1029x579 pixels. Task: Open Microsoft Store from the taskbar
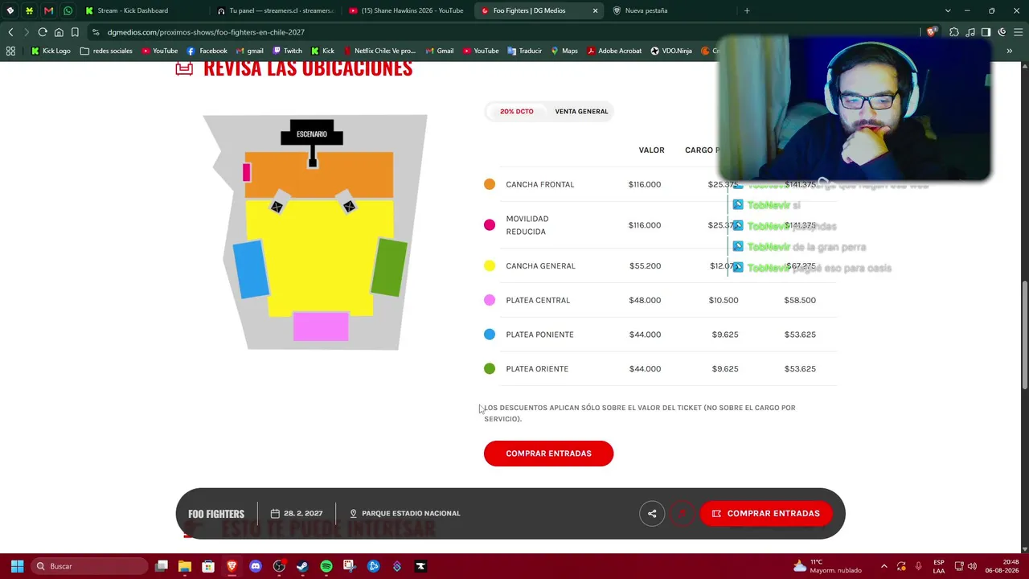tap(208, 566)
